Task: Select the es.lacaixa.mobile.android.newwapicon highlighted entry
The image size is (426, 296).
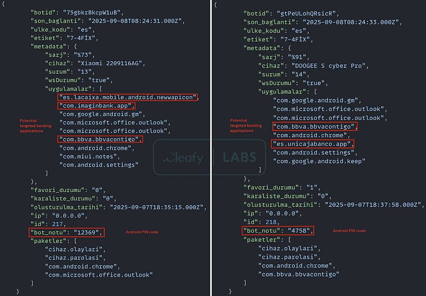Action: tap(128, 97)
